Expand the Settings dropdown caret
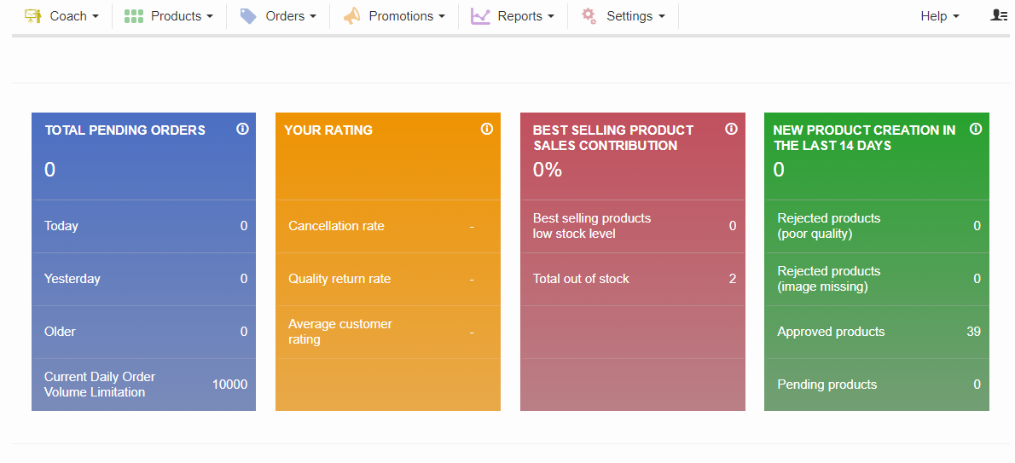The height and width of the screenshot is (463, 1015). click(x=661, y=16)
